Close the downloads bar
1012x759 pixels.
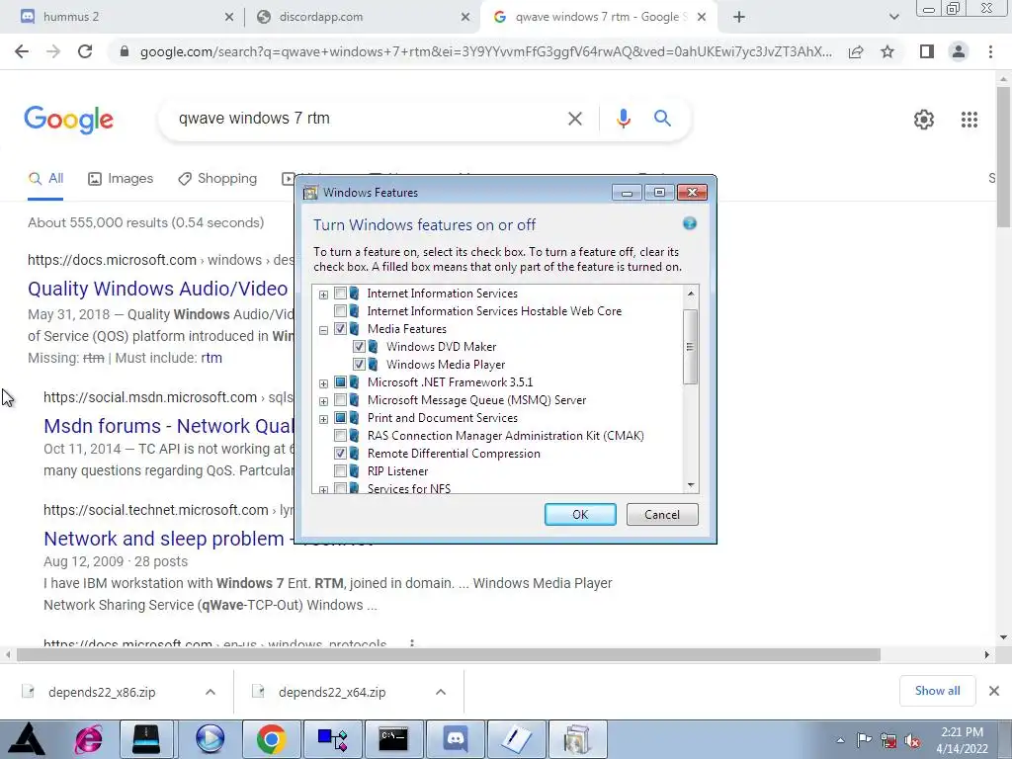click(994, 691)
